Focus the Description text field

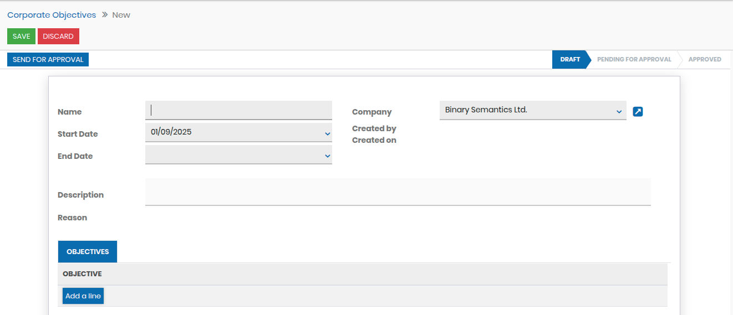398,192
